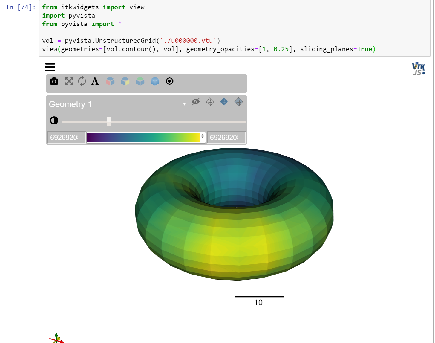
Task: Select the solid blue 3D volume view cube
Action: click(x=155, y=81)
